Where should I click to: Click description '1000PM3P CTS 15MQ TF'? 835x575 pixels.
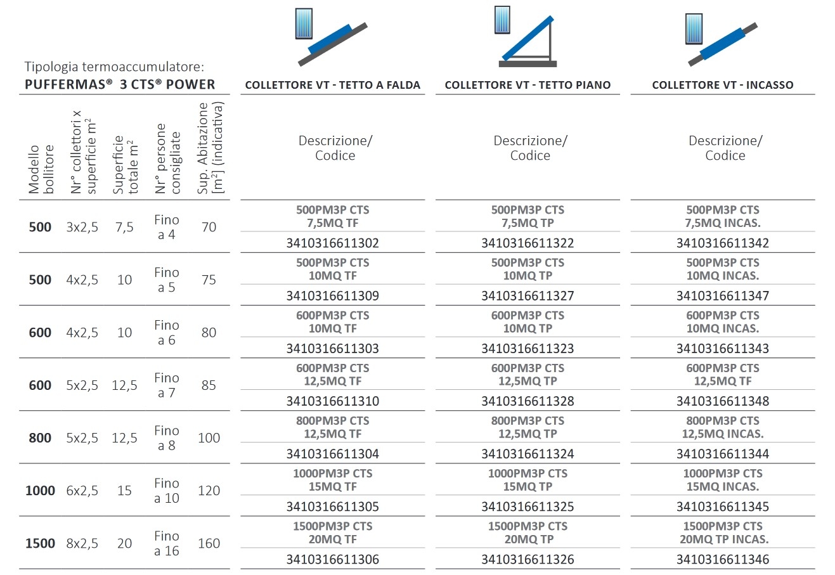pos(333,480)
